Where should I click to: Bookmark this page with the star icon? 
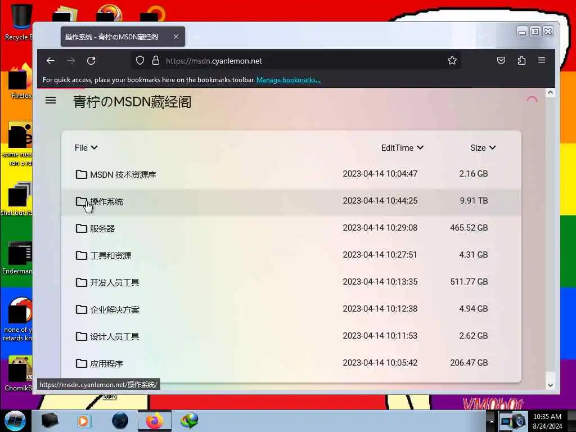pos(452,60)
